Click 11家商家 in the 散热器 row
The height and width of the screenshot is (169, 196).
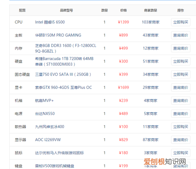click(151, 127)
